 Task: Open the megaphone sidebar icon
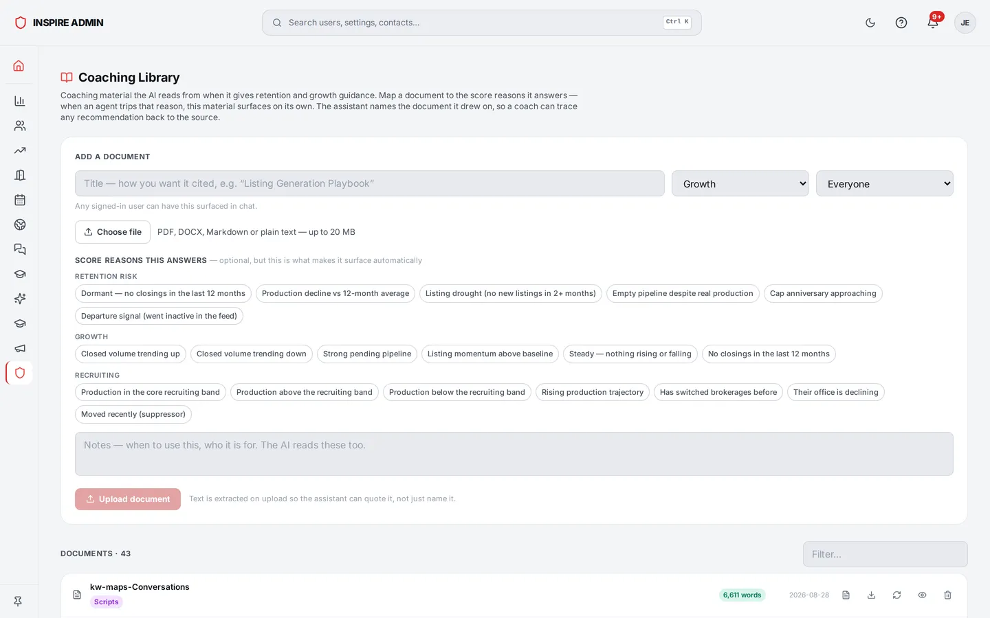coord(19,348)
